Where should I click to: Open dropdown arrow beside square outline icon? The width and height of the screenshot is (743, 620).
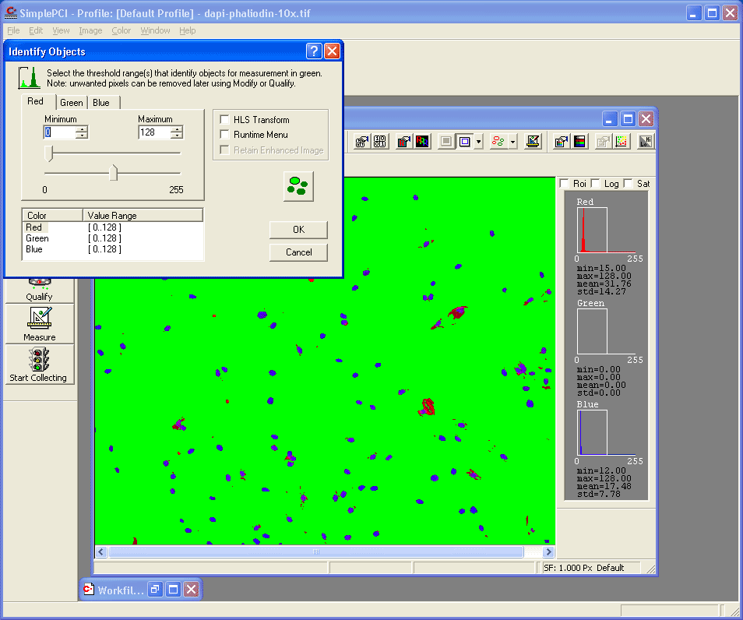tap(478, 142)
